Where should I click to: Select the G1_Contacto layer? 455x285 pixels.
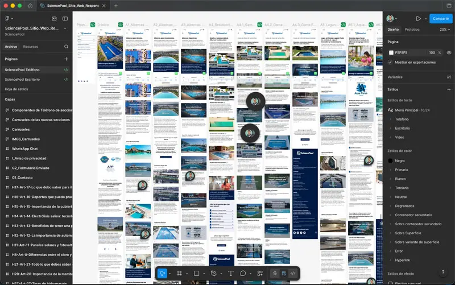[x=22, y=177]
